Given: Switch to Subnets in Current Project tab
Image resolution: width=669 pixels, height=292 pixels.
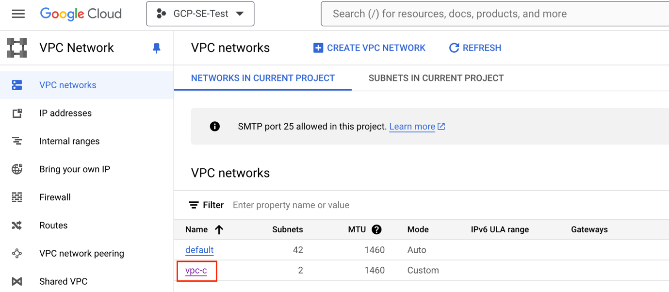Looking at the screenshot, I should point(436,78).
